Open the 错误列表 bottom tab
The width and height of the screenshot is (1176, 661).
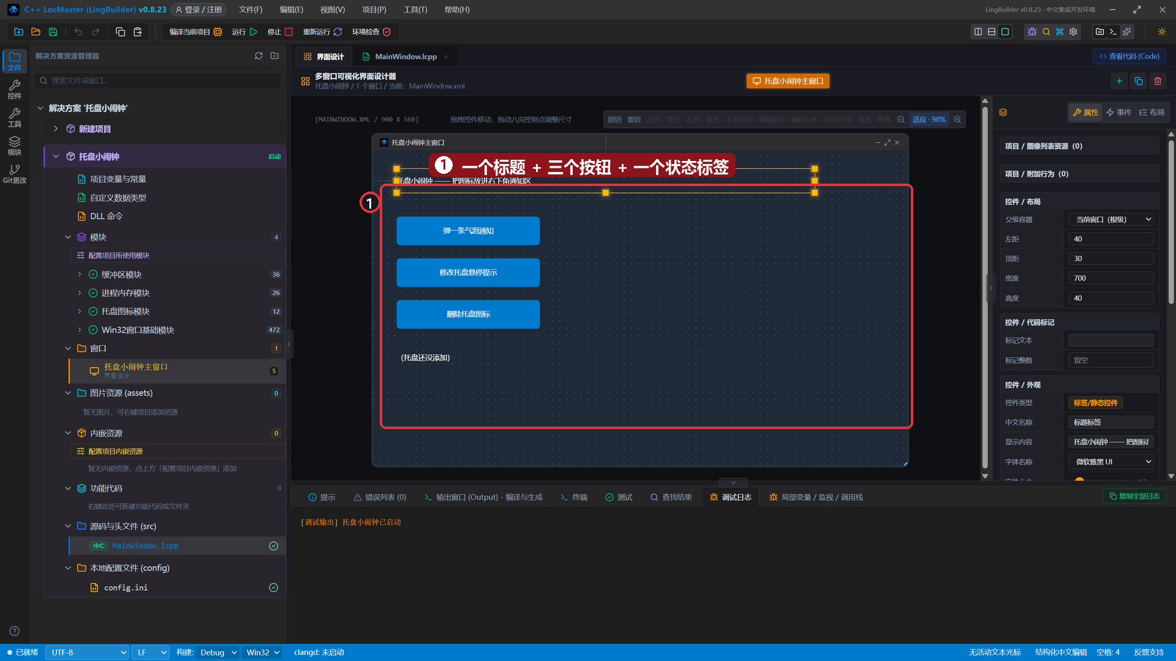380,498
